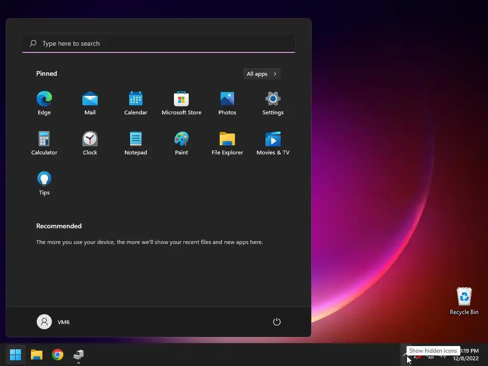Click the VM6 user account avatar
The height and width of the screenshot is (366, 488).
click(44, 322)
